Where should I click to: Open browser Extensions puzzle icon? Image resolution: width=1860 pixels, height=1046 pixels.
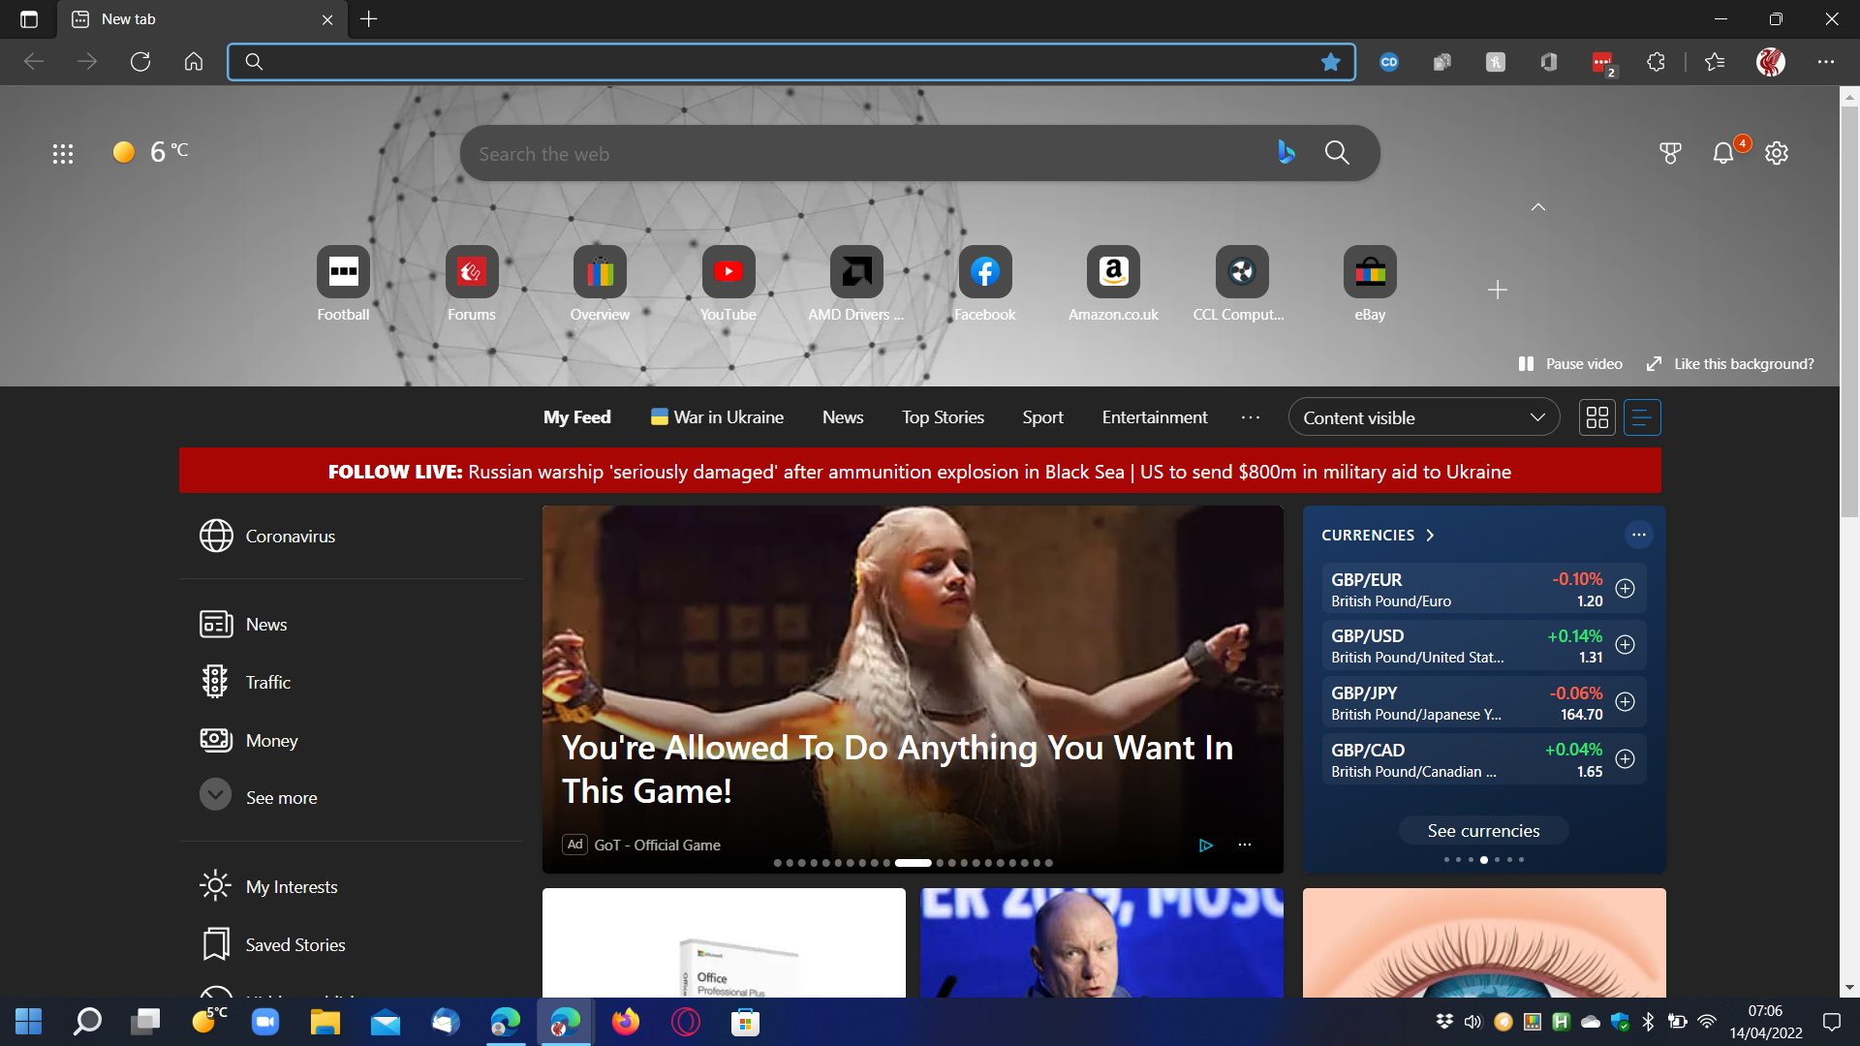1656,62
